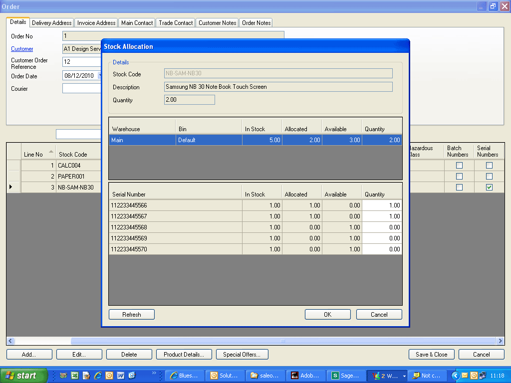Switch to the Details tab

pyautogui.click(x=18, y=22)
